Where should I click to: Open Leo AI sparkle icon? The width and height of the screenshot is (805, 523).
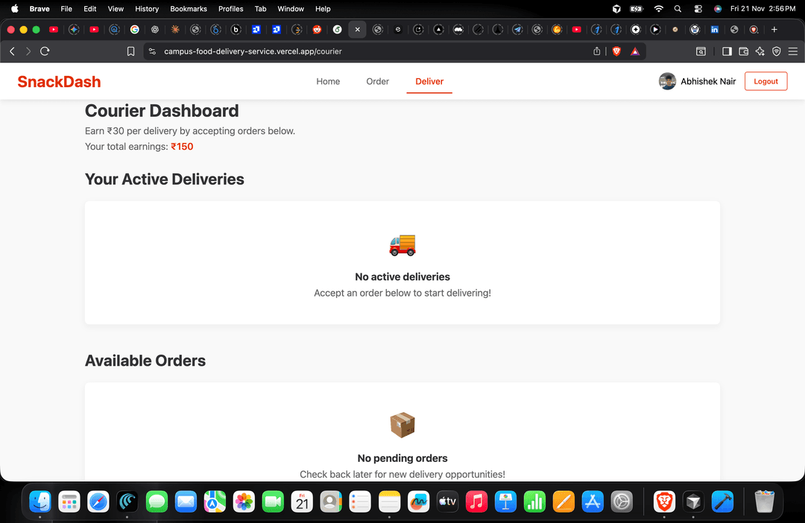pos(760,51)
